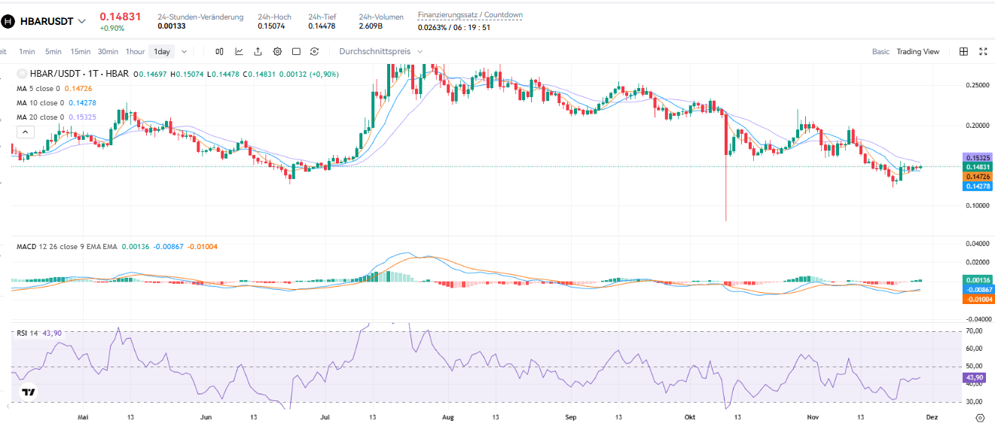Select the Trading View chart tab
Viewport: 995px width, 429px height.
pyautogui.click(x=917, y=52)
